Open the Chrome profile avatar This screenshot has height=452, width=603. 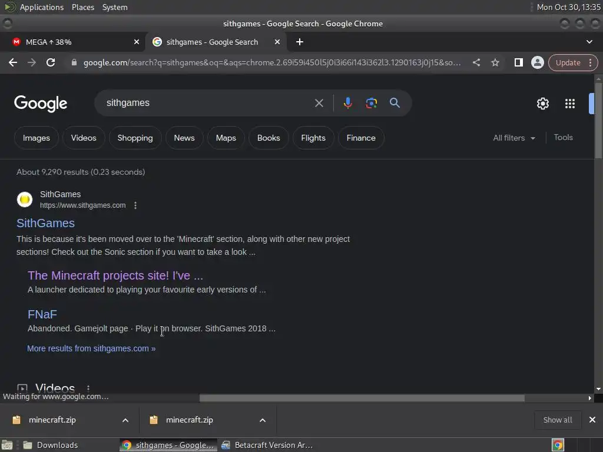[x=537, y=62]
